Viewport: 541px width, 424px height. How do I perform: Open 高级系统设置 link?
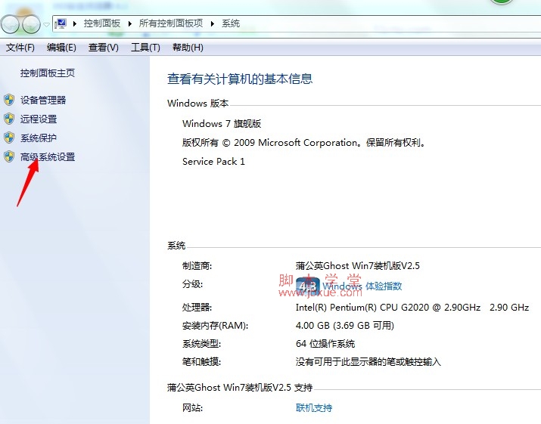click(48, 157)
